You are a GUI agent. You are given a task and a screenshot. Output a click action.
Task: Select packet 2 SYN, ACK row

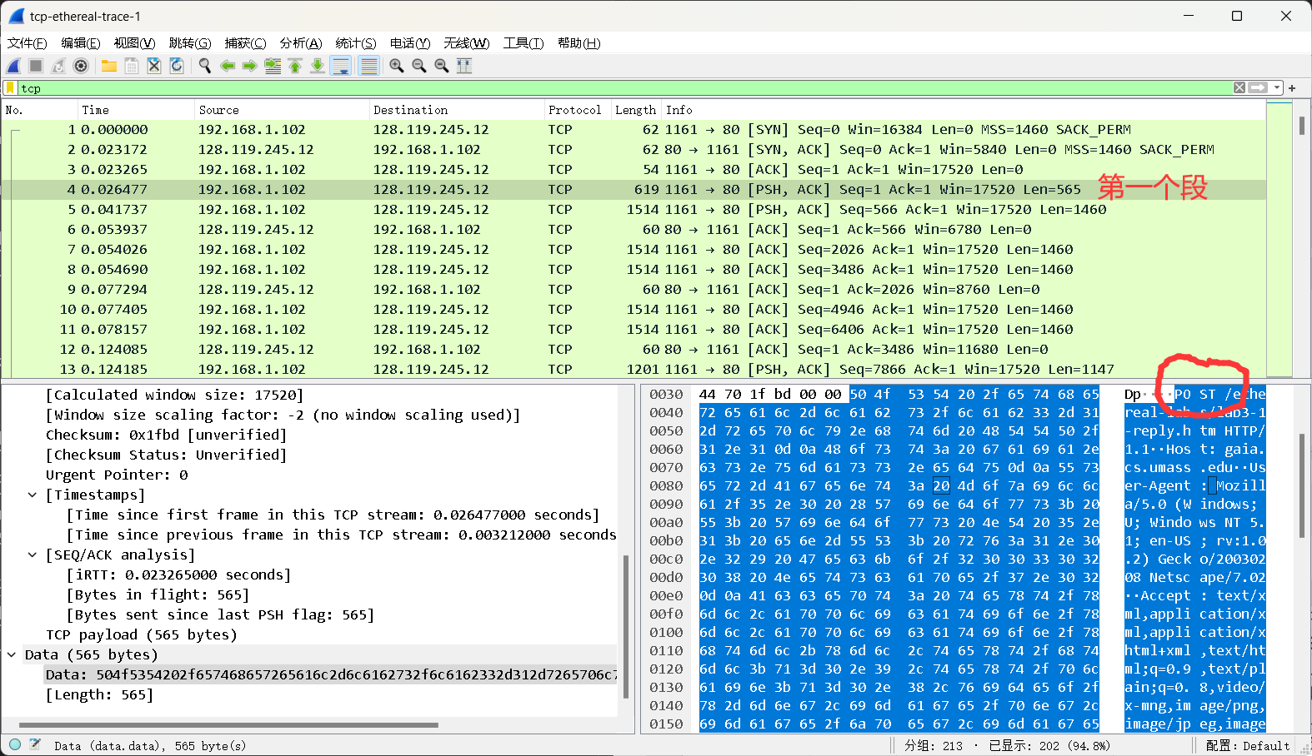point(633,150)
